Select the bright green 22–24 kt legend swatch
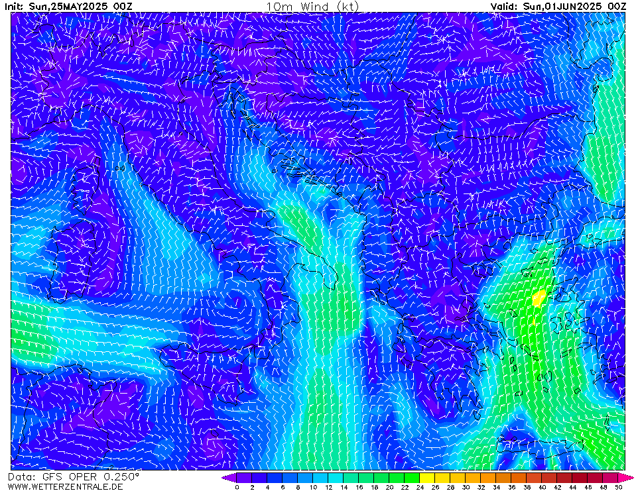 (x=412, y=478)
